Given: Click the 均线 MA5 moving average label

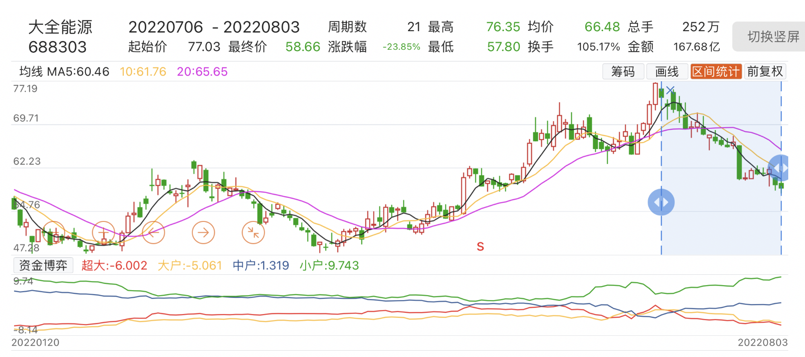Looking at the screenshot, I should (x=64, y=71).
